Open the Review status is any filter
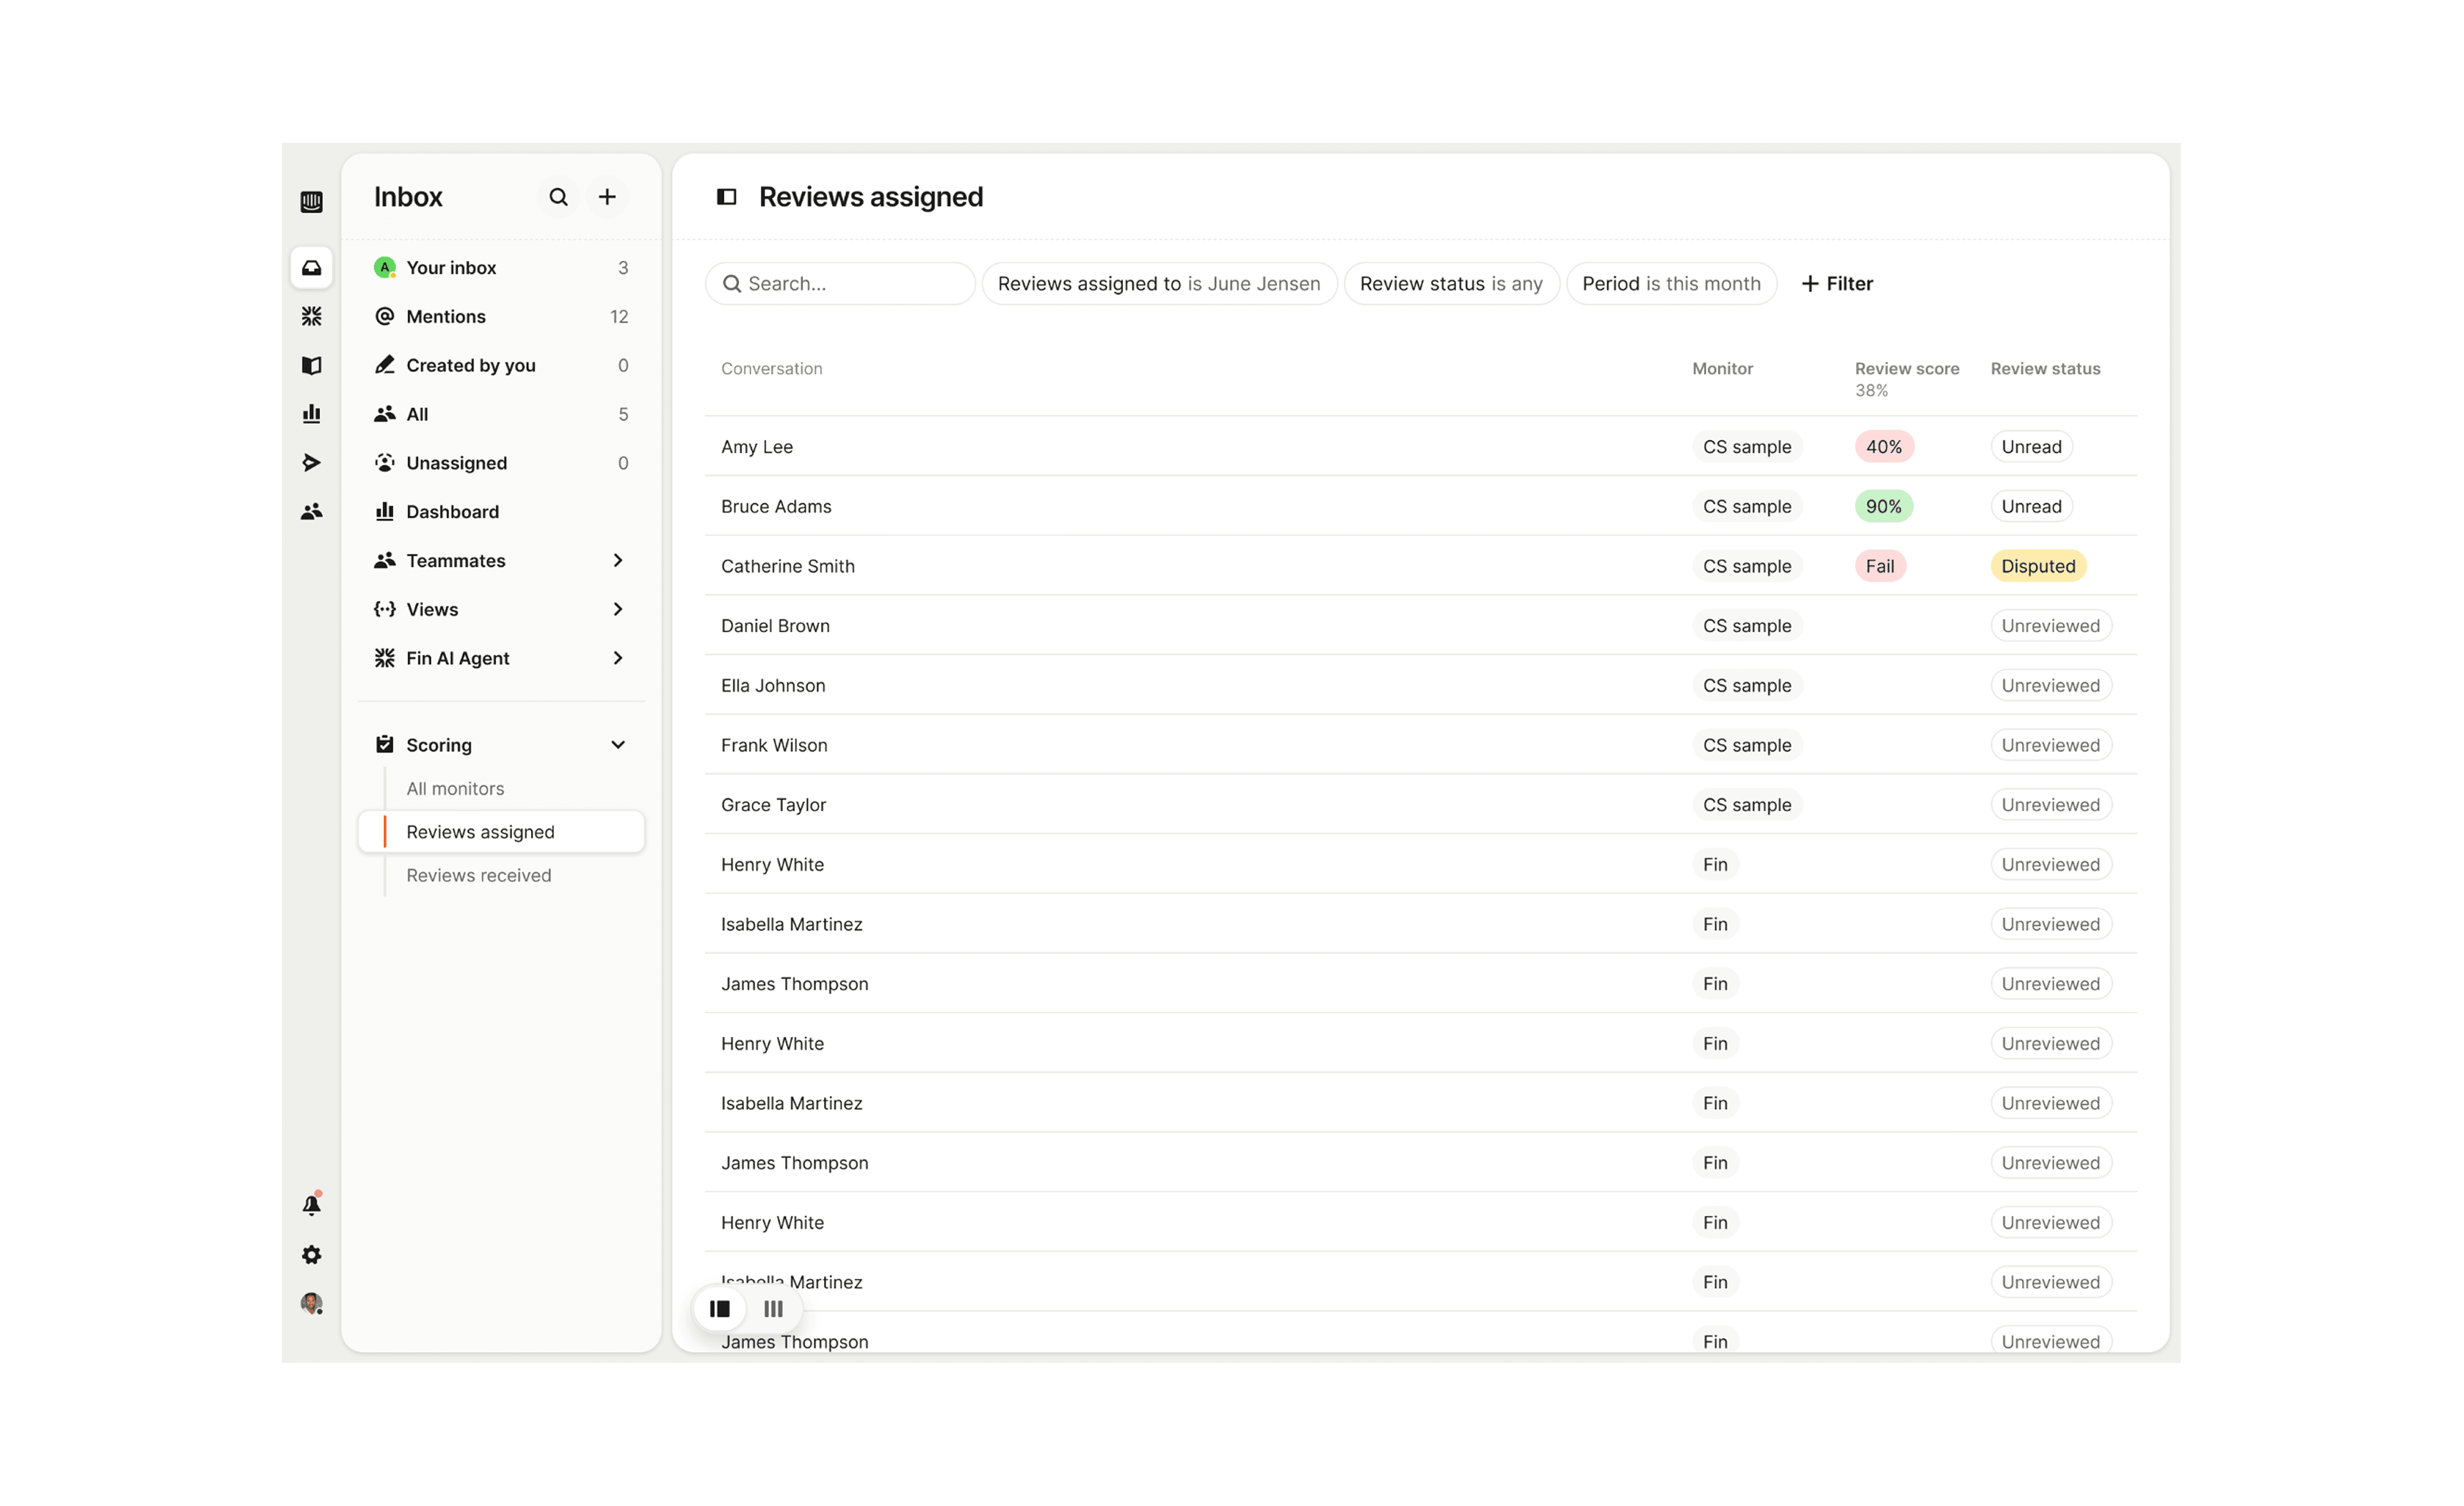The height and width of the screenshot is (1506, 2464). tap(1450, 284)
